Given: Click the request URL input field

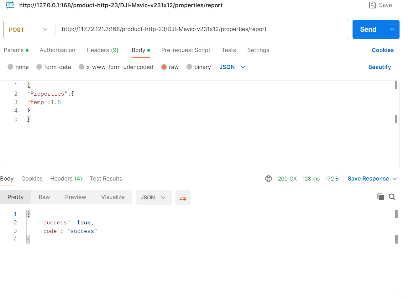Looking at the screenshot, I should coord(201,29).
